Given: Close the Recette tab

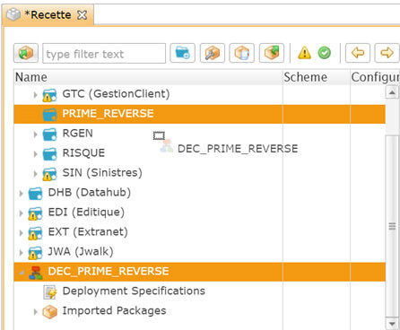Looking at the screenshot, I should click(x=82, y=15).
